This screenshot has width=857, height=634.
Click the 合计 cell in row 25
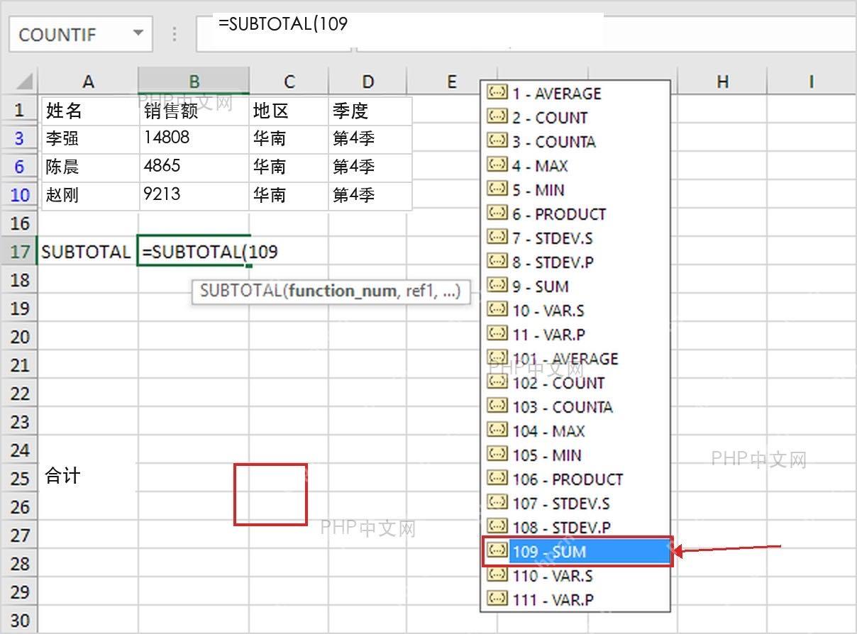pyautogui.click(x=88, y=477)
